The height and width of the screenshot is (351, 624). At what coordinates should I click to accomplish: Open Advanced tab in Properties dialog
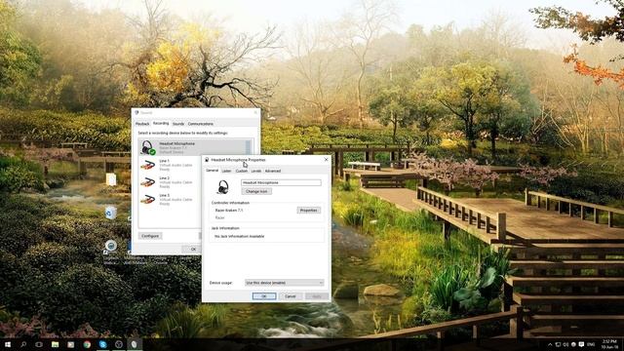[x=273, y=171]
